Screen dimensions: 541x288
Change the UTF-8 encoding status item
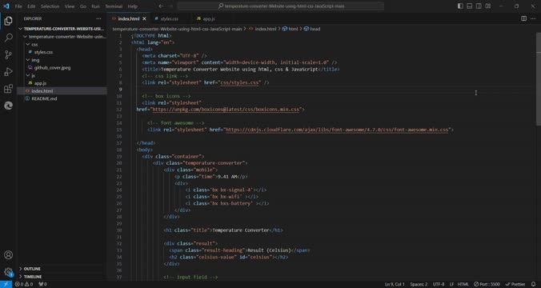[x=439, y=284]
